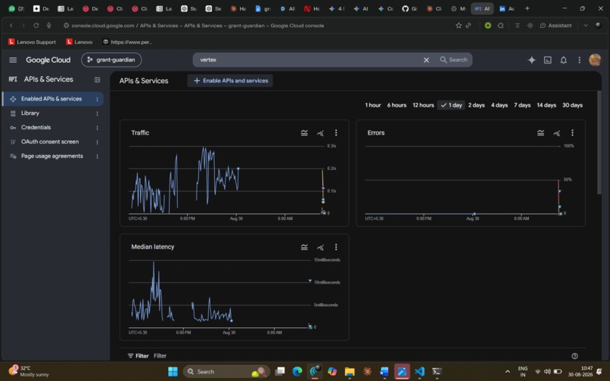
Task: Click the Search button in the console
Action: click(x=453, y=60)
